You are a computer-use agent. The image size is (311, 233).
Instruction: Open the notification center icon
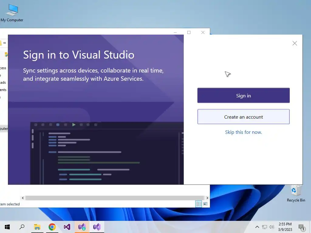pos(301,227)
